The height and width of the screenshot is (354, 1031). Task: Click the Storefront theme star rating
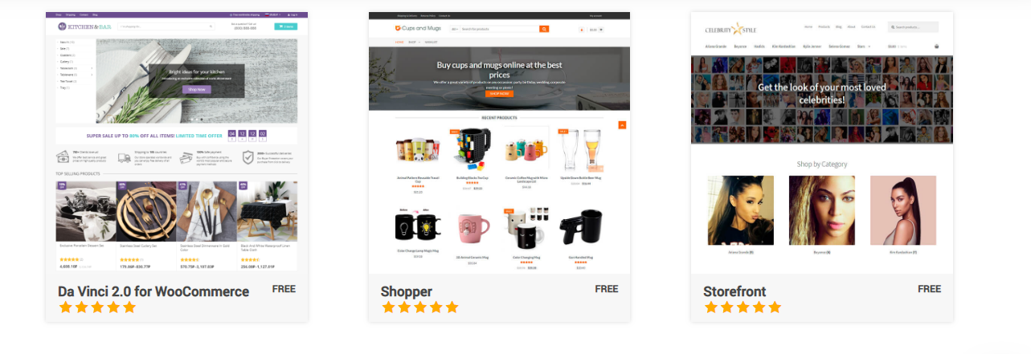pyautogui.click(x=743, y=307)
